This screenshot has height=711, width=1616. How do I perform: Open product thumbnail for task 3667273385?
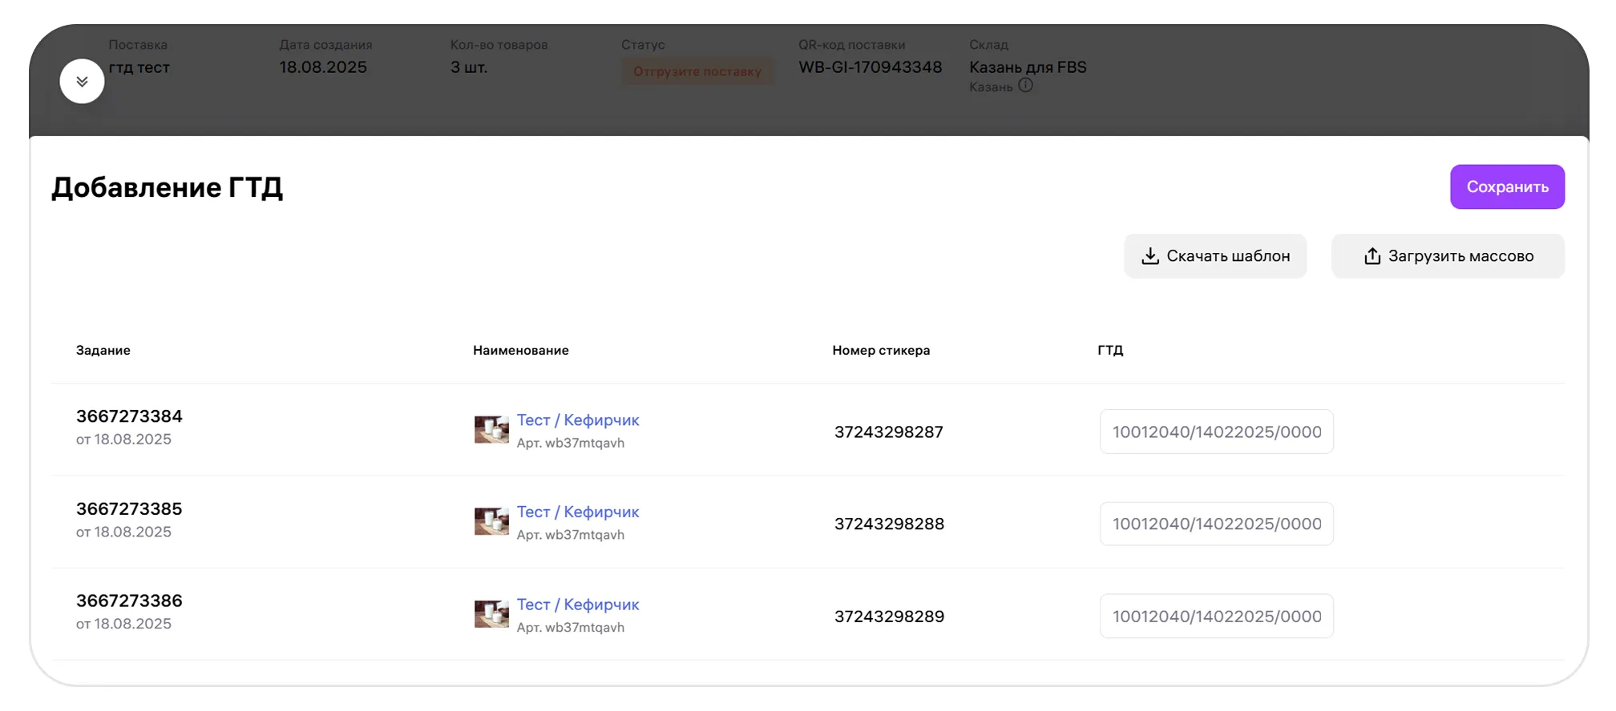pyautogui.click(x=491, y=522)
